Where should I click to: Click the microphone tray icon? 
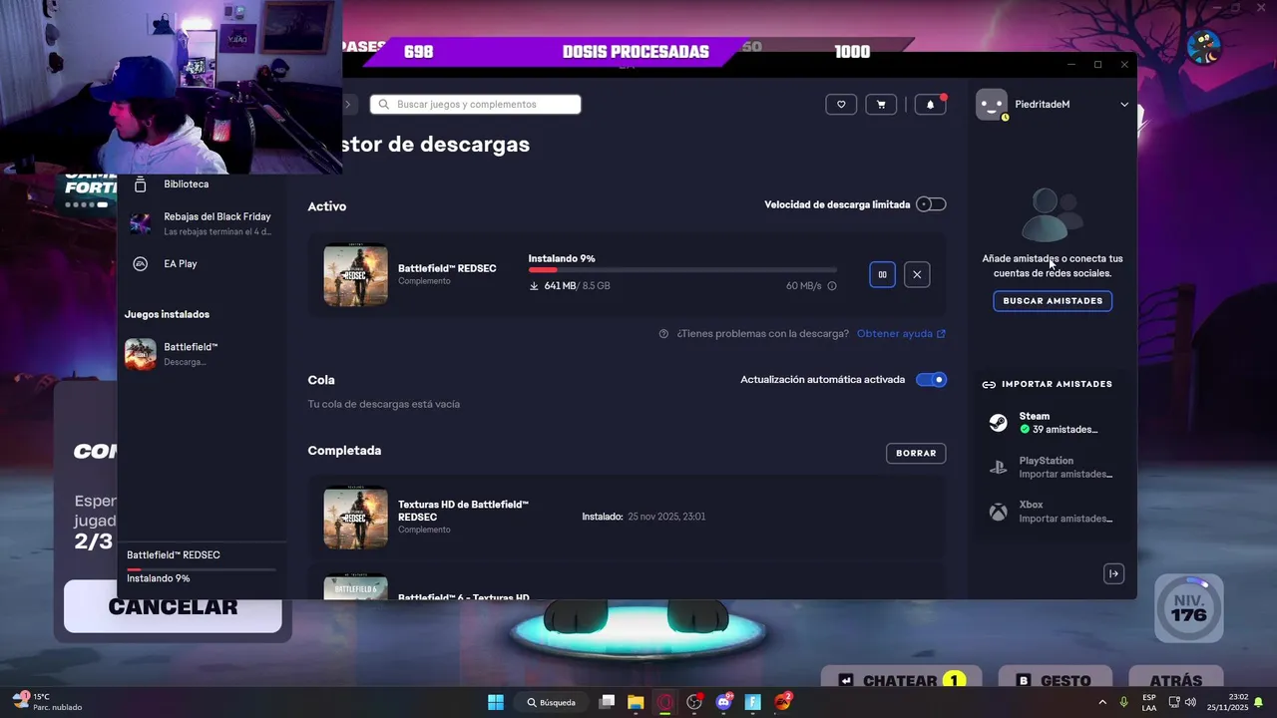[x=1123, y=702]
